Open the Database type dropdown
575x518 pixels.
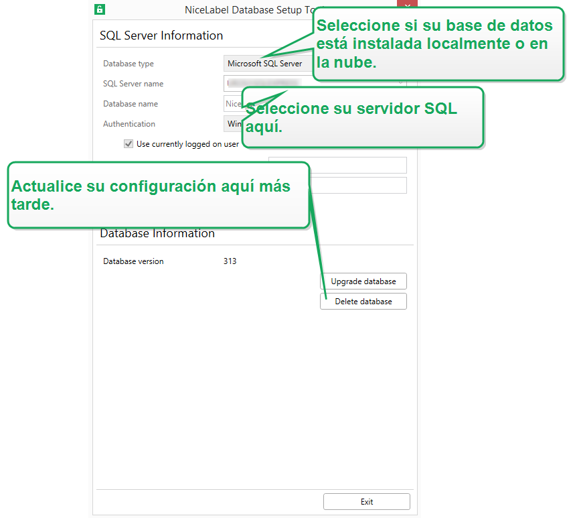(268, 64)
